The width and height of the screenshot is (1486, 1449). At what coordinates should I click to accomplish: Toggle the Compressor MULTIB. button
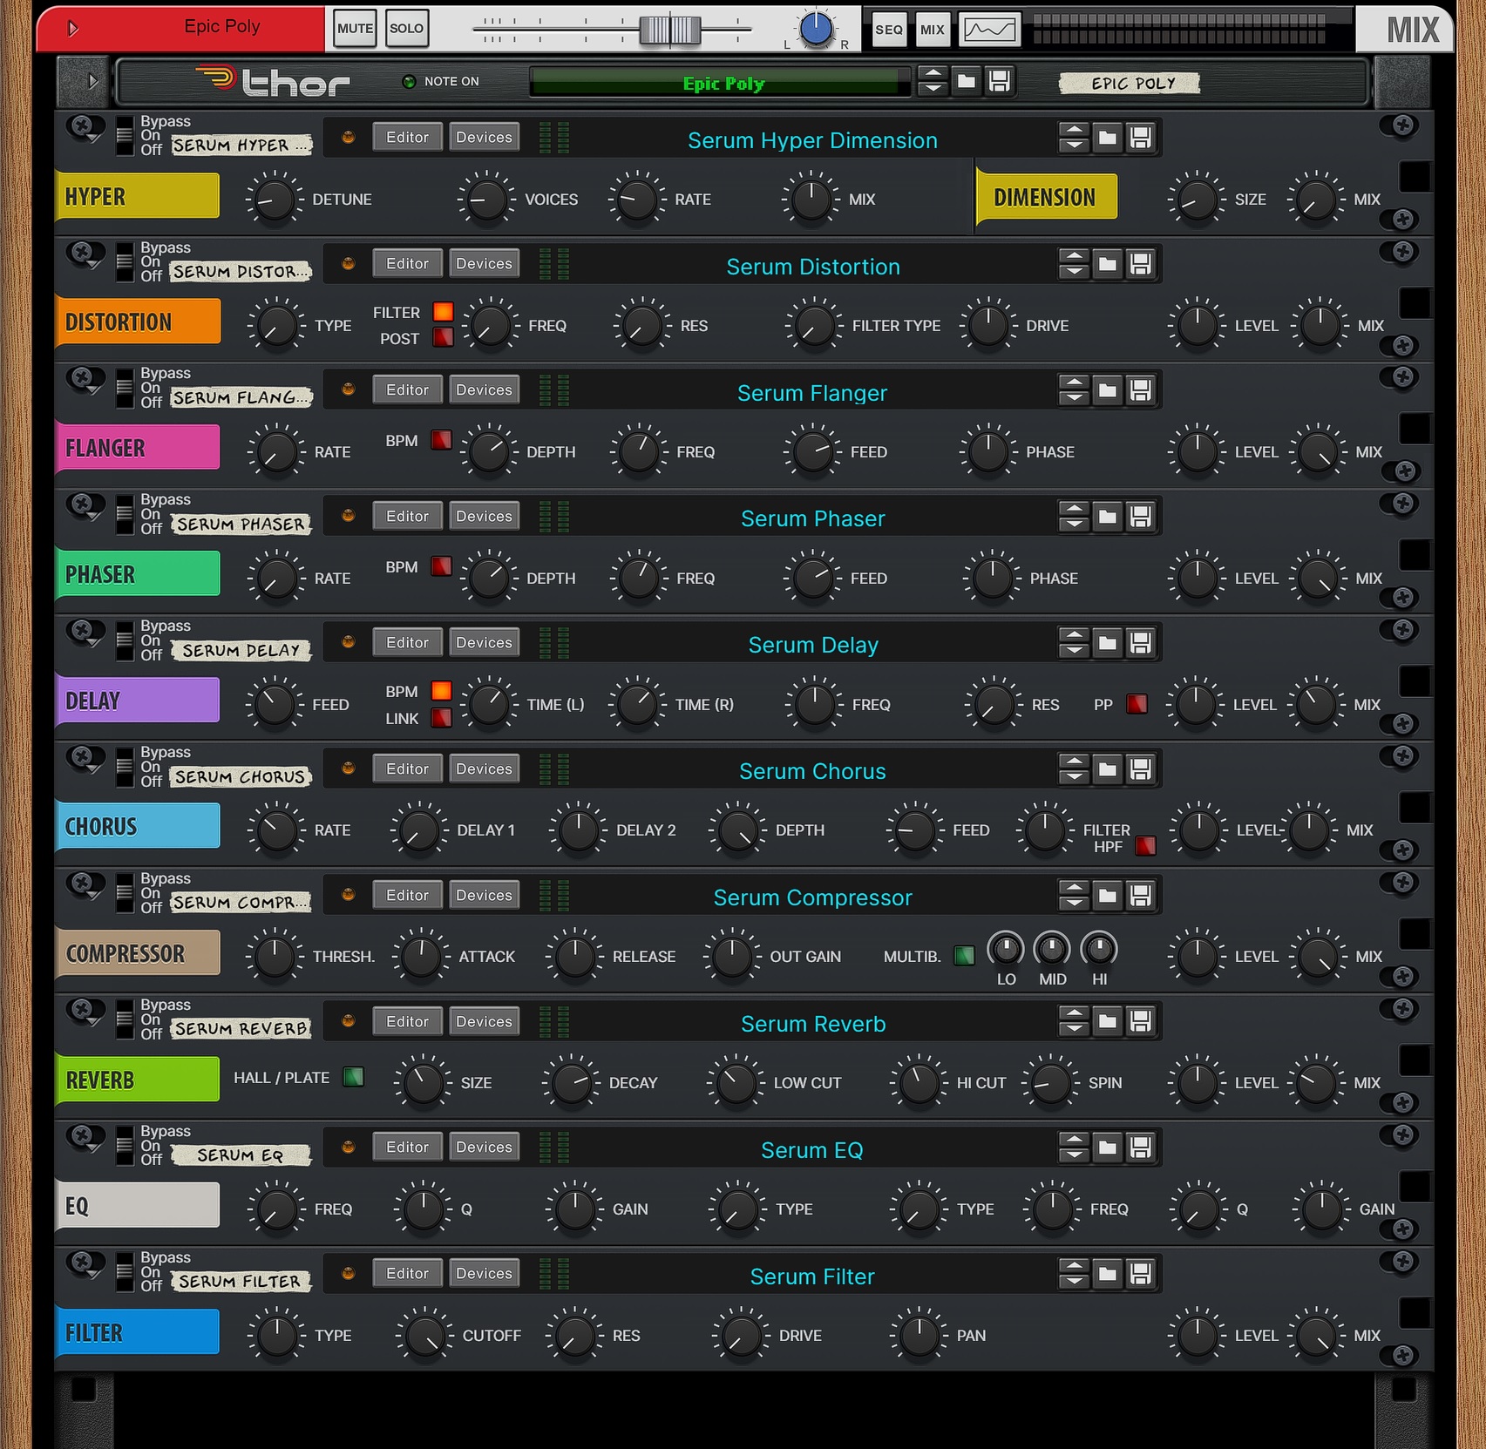pos(964,956)
